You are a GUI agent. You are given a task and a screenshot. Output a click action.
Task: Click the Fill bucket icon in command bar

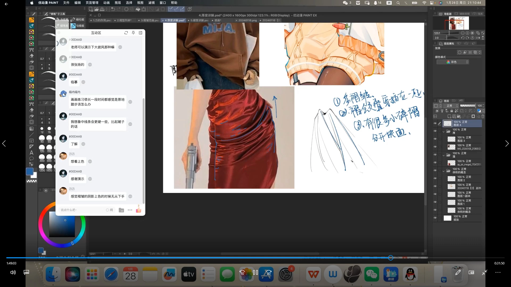[x=138, y=9]
